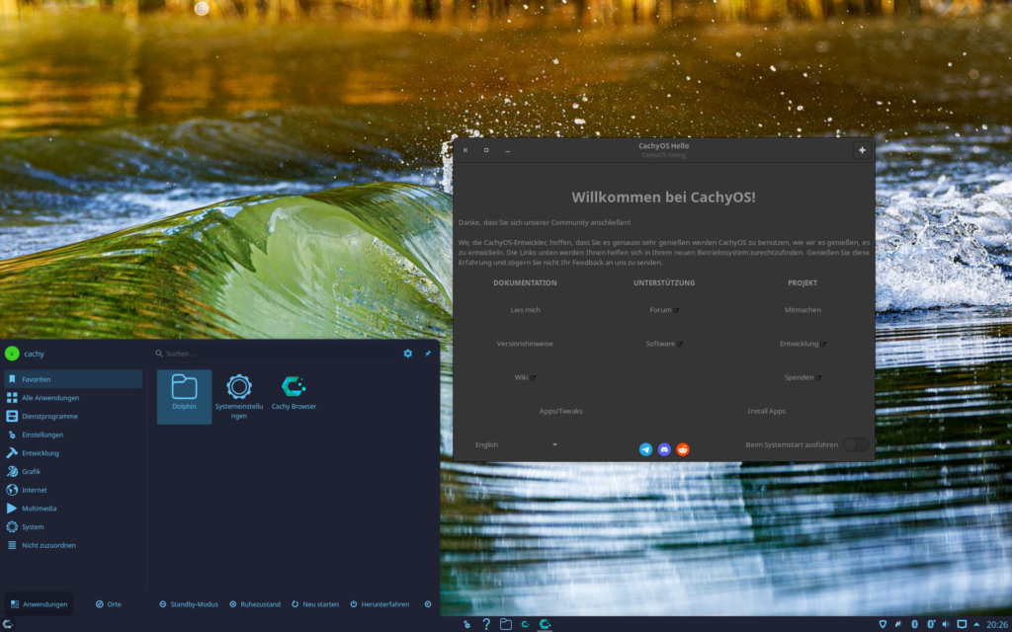Open launcher configuration gear icon
This screenshot has height=632, width=1012.
point(408,354)
